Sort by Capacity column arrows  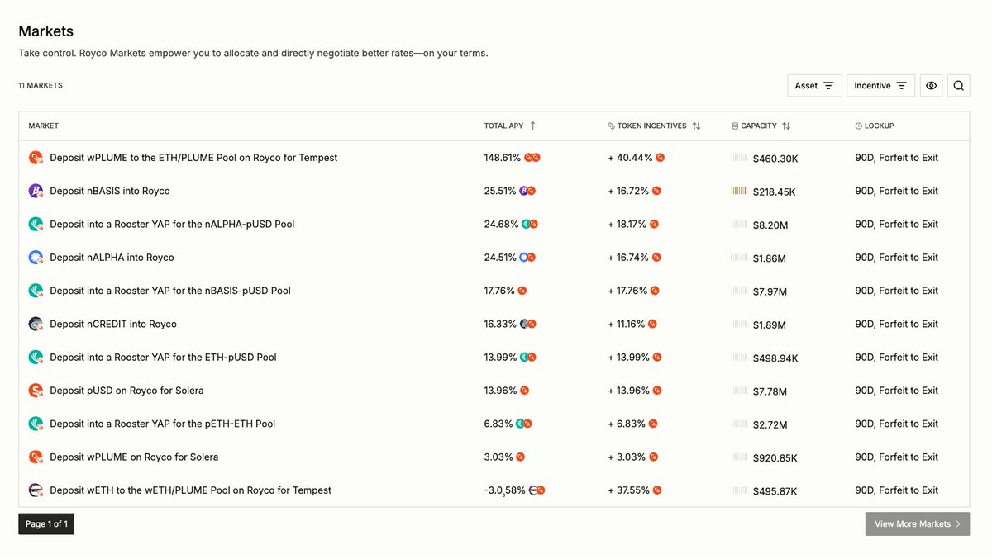pos(786,126)
